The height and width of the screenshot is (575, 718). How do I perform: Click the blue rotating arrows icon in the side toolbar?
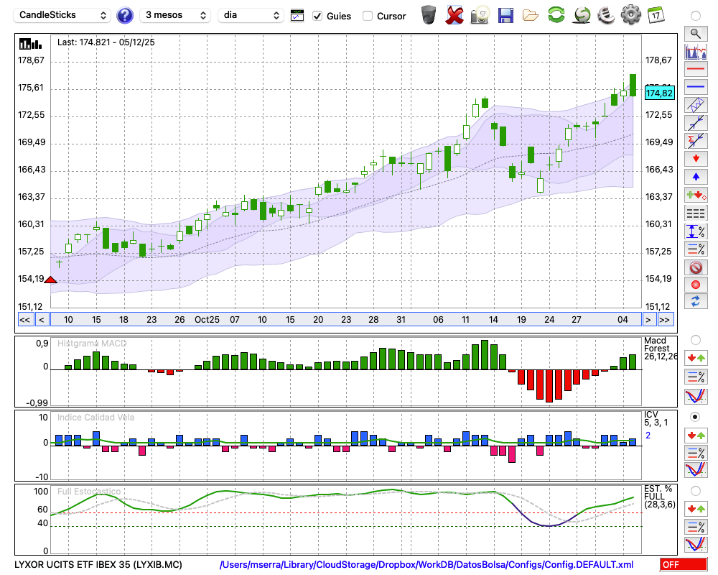point(696,301)
